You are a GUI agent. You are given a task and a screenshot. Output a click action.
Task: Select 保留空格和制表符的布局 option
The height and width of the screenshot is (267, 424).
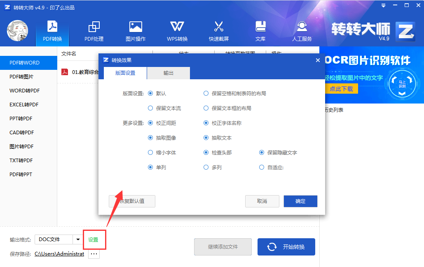tap(206, 93)
